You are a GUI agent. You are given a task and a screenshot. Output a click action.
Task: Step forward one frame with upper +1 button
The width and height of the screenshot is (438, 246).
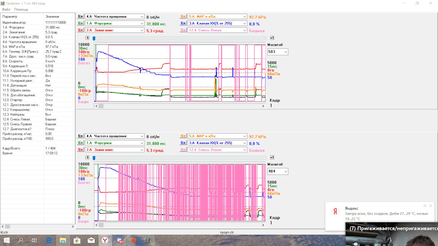pyautogui.click(x=272, y=38)
